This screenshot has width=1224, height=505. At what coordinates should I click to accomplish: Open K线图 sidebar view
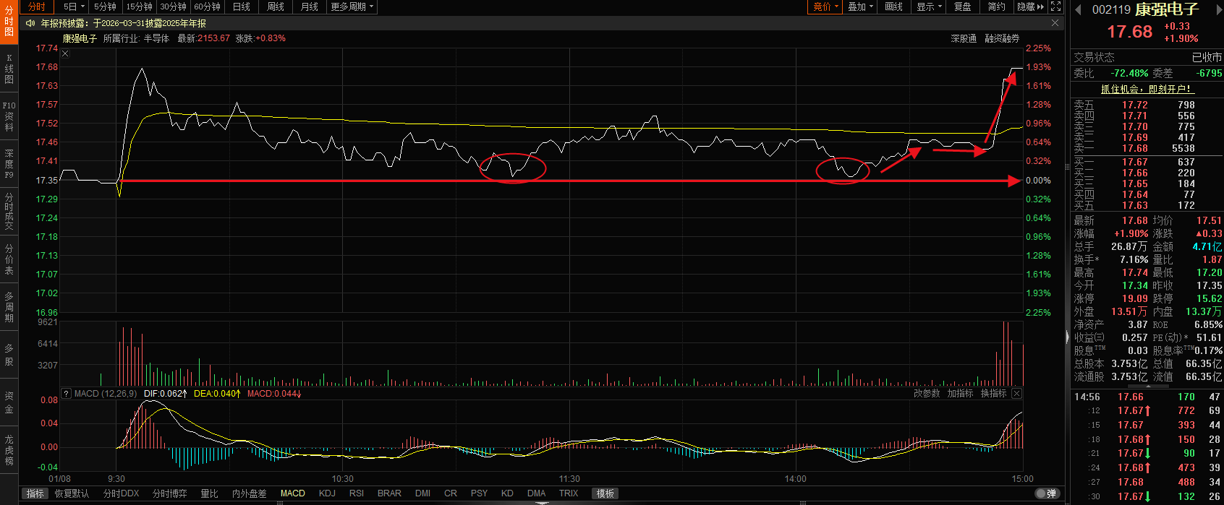pyautogui.click(x=9, y=69)
